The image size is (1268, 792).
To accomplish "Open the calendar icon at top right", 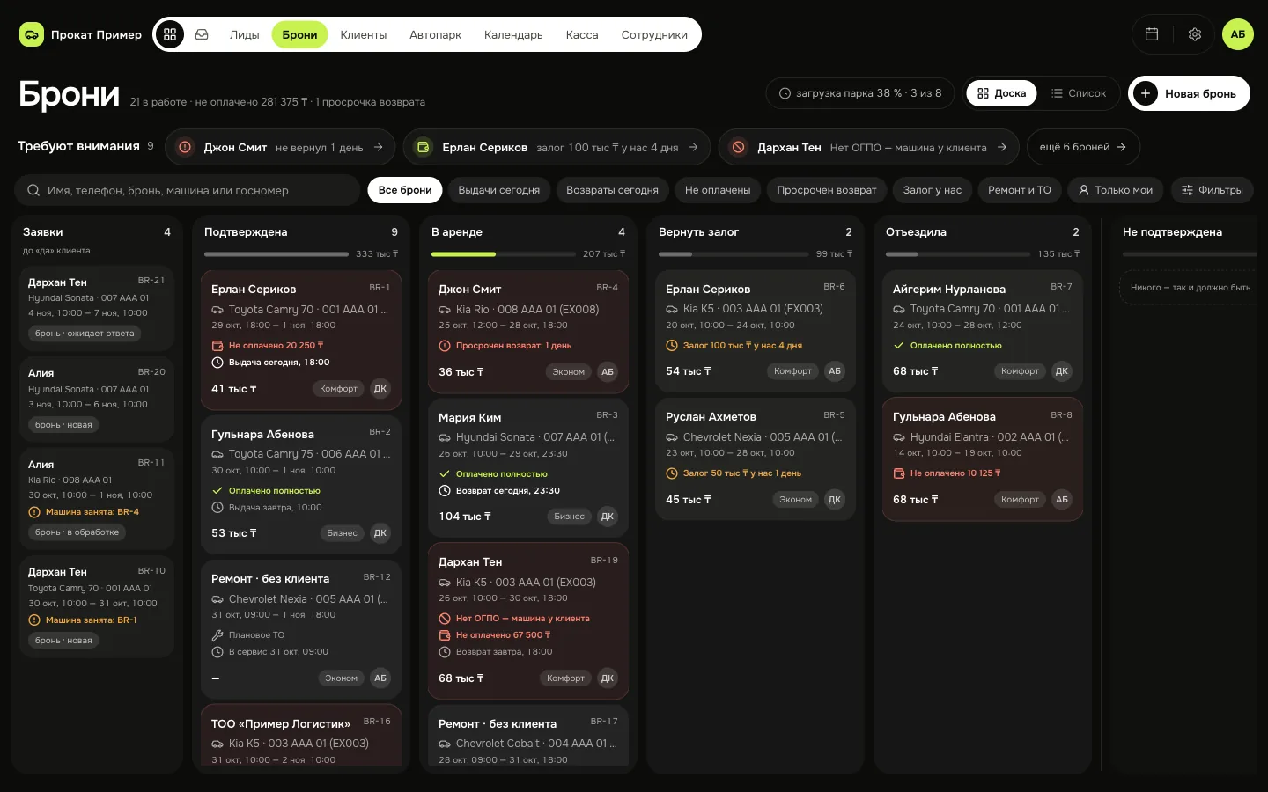I will pos(1152,34).
